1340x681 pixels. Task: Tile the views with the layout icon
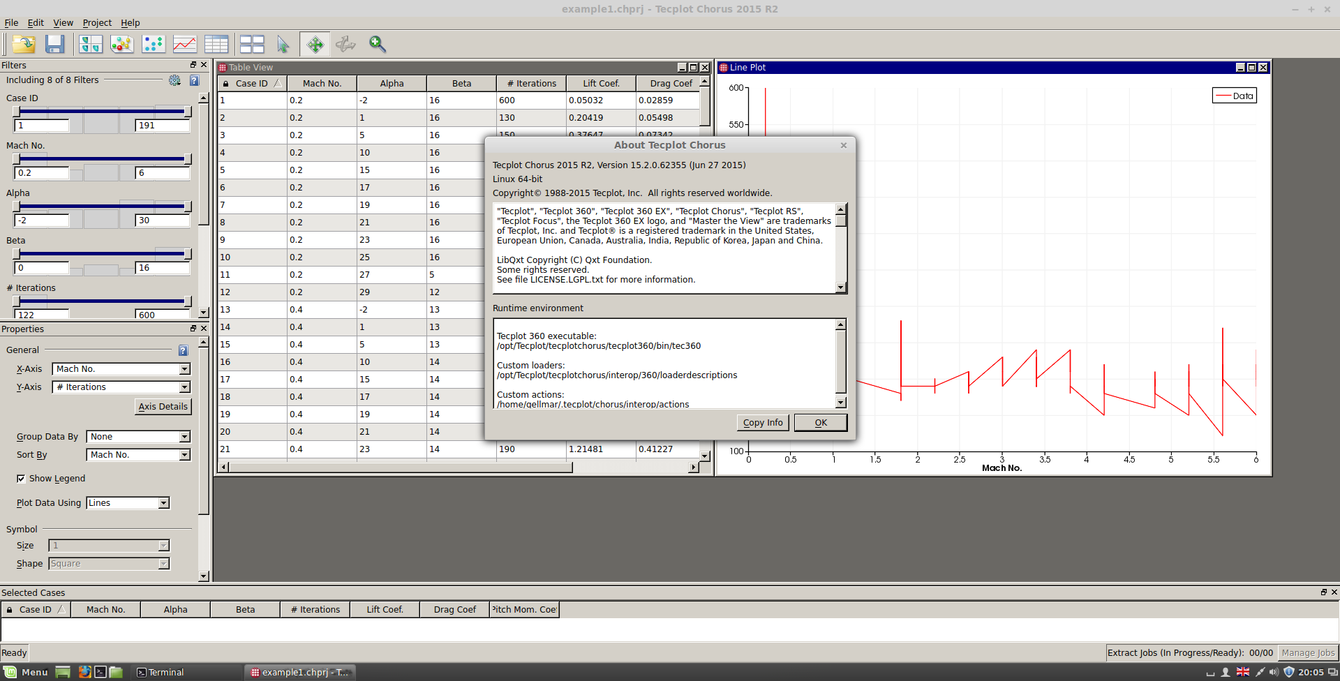[x=251, y=44]
